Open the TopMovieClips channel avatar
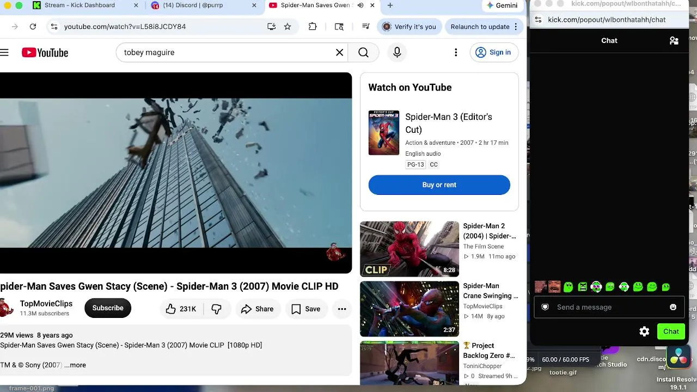Screen dimensions: 697x392 tap(6, 308)
